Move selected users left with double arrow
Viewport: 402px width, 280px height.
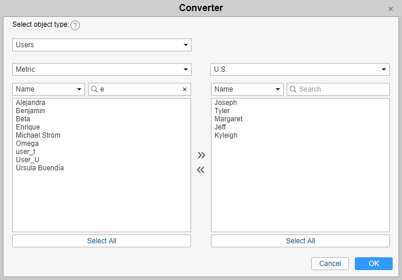(201, 170)
